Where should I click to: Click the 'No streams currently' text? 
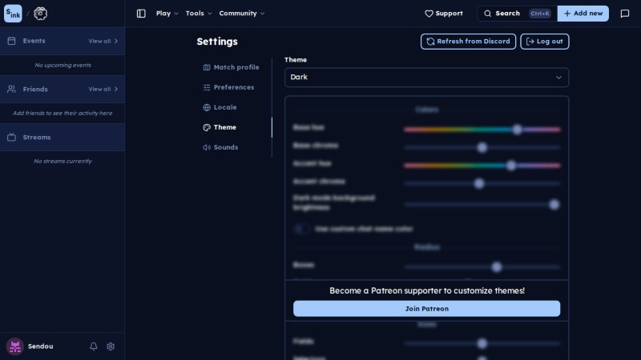(62, 162)
